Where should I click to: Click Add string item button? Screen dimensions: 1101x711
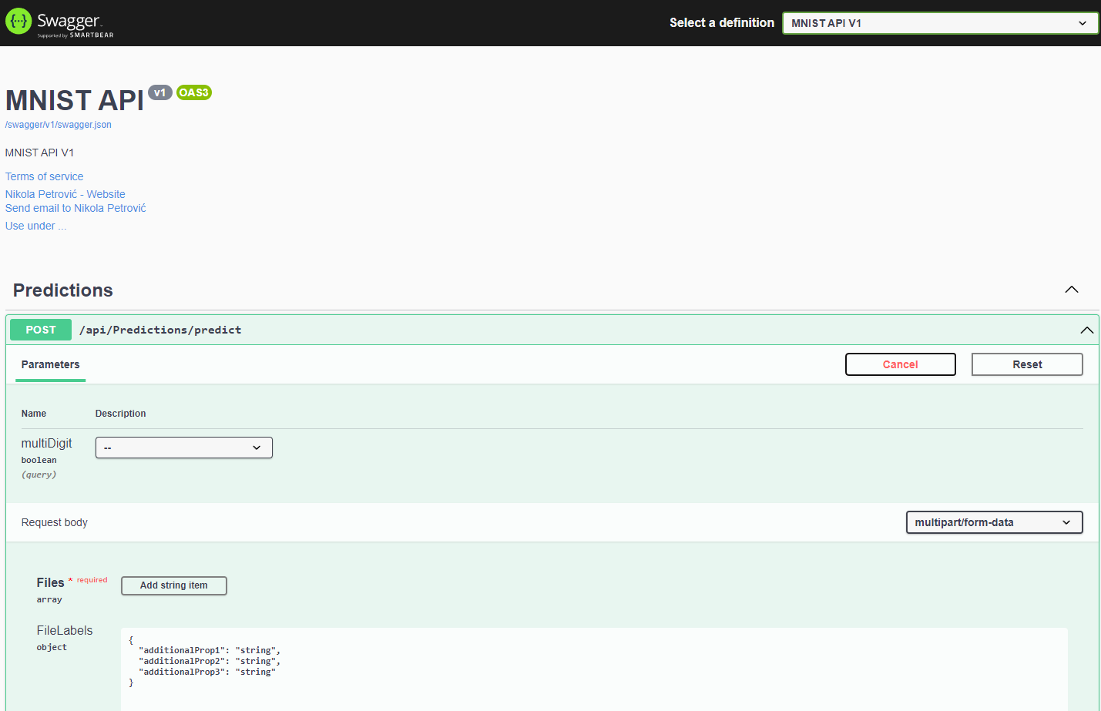pos(174,585)
